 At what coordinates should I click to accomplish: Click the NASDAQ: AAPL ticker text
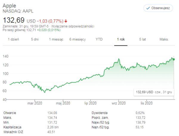(18, 11)
